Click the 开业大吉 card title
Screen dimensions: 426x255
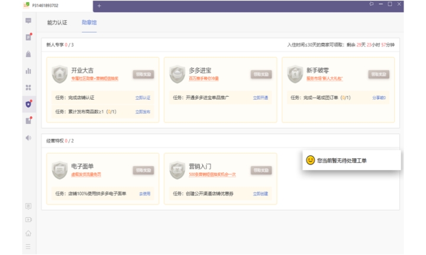pyautogui.click(x=82, y=70)
